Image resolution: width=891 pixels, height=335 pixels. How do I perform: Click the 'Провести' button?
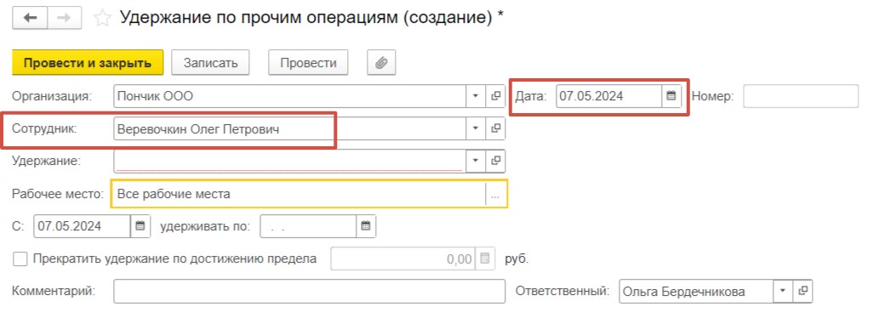click(x=308, y=62)
